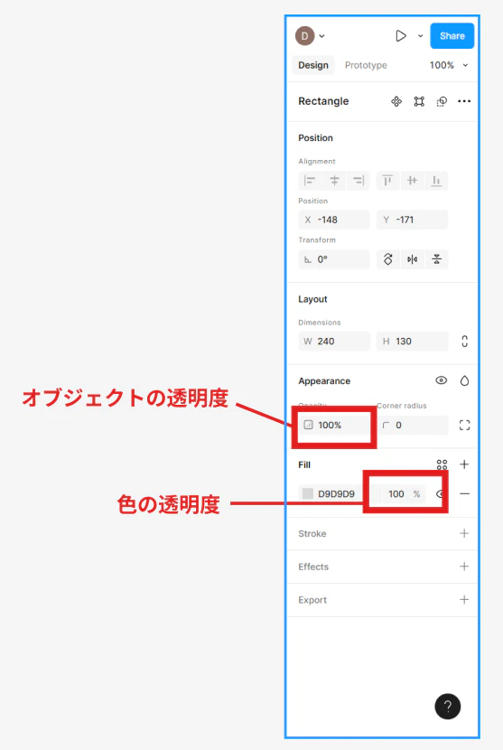Click the blue Share button

[x=452, y=36]
